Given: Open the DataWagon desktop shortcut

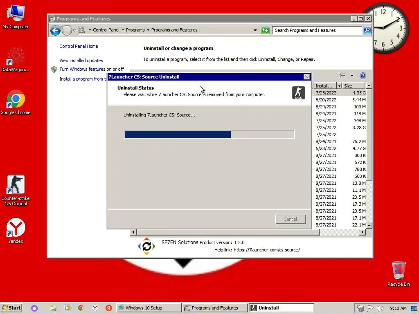Looking at the screenshot, I should pos(16,60).
